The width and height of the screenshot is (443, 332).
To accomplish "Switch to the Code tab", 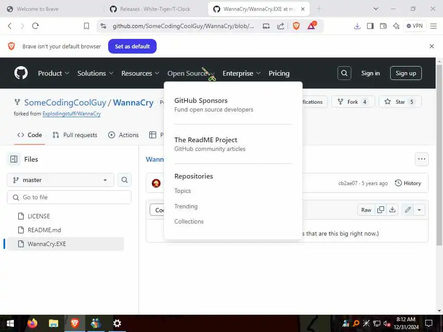I will [30, 135].
